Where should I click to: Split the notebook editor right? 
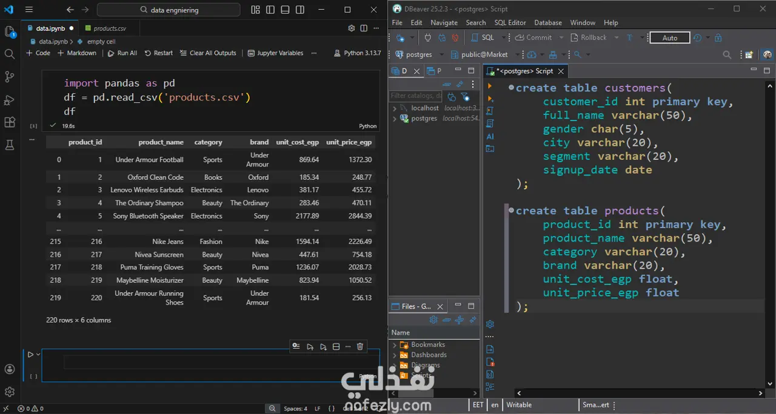364,28
